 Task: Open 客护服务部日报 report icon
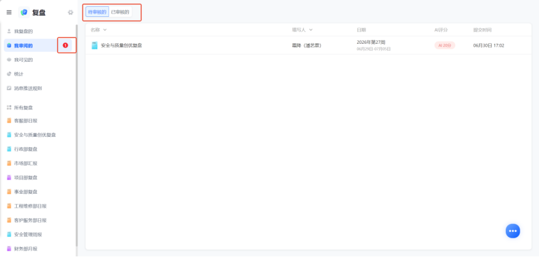9,220
